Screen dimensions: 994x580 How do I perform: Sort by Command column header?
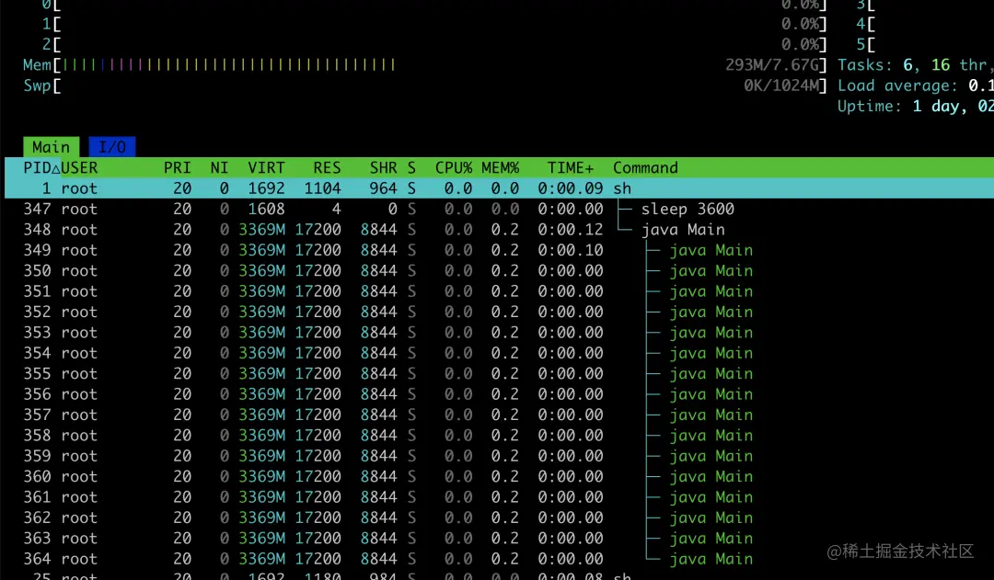click(x=645, y=168)
